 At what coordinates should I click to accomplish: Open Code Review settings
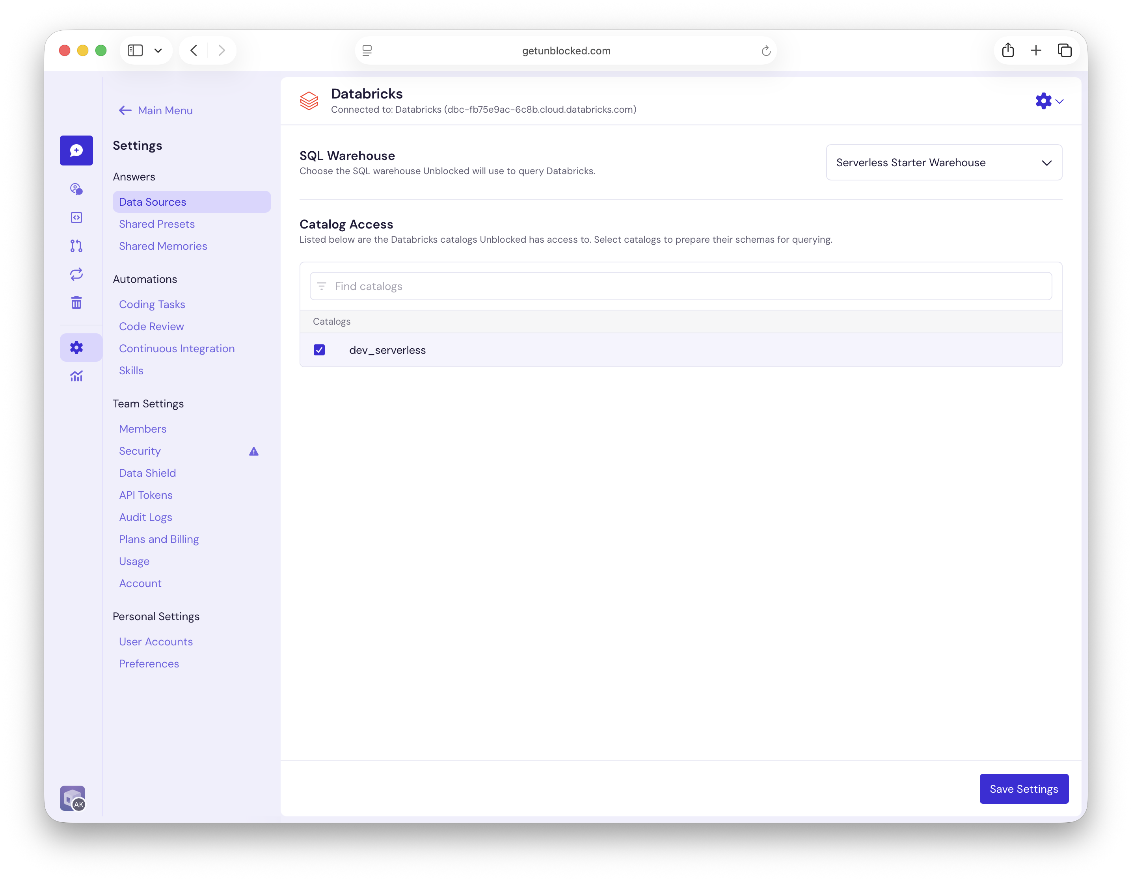click(x=151, y=327)
